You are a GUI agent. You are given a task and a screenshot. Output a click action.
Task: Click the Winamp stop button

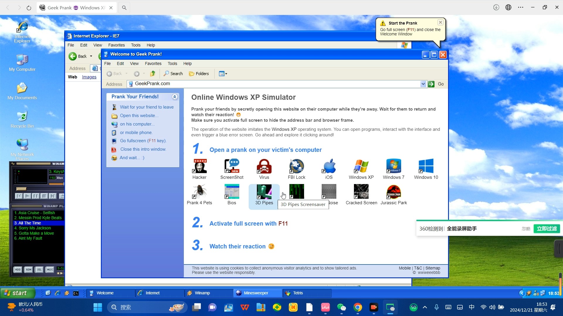coord(44,196)
